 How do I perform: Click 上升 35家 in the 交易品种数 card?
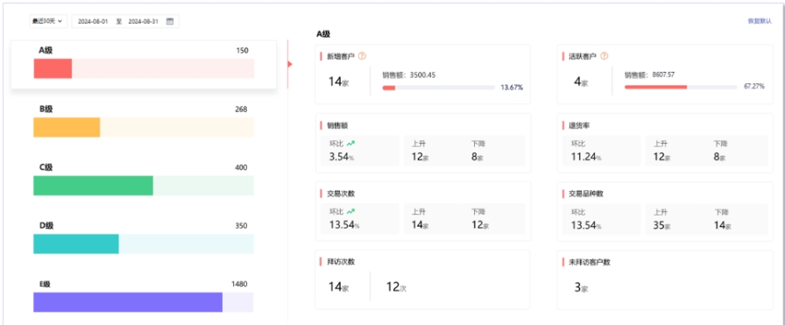(x=661, y=219)
